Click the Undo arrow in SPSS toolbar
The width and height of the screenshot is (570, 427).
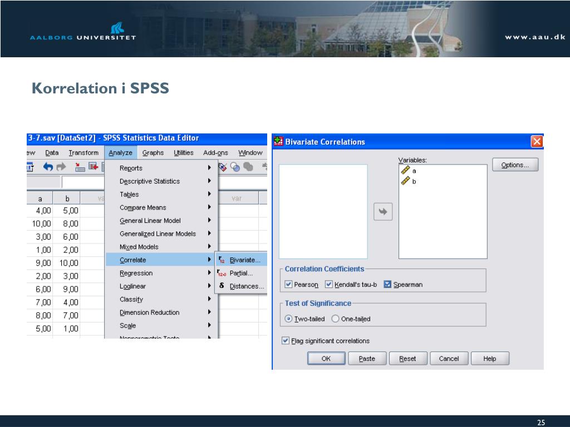click(48, 167)
